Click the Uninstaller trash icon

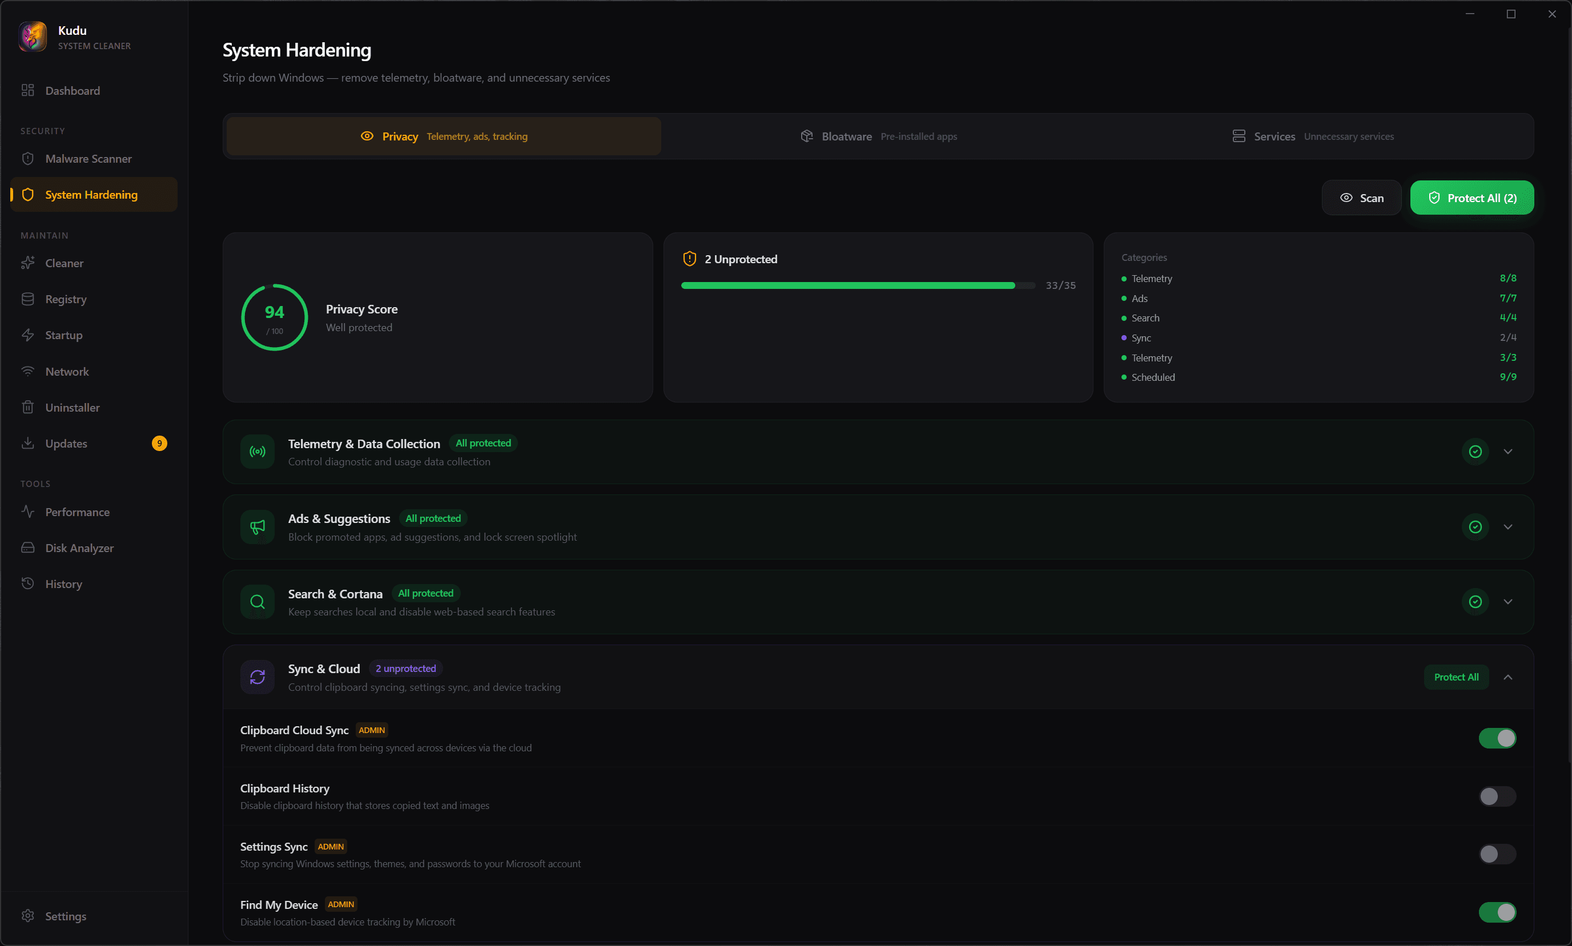coord(28,407)
